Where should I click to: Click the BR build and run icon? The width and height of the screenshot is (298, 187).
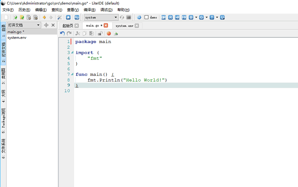164,18
